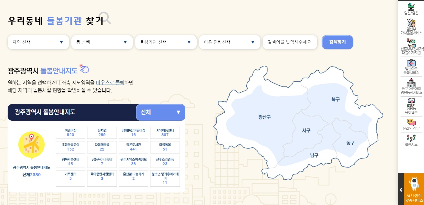The width and height of the screenshot is (424, 205).
Task: Click the 검색어를 입력해주세요 search field
Action: coord(290,42)
